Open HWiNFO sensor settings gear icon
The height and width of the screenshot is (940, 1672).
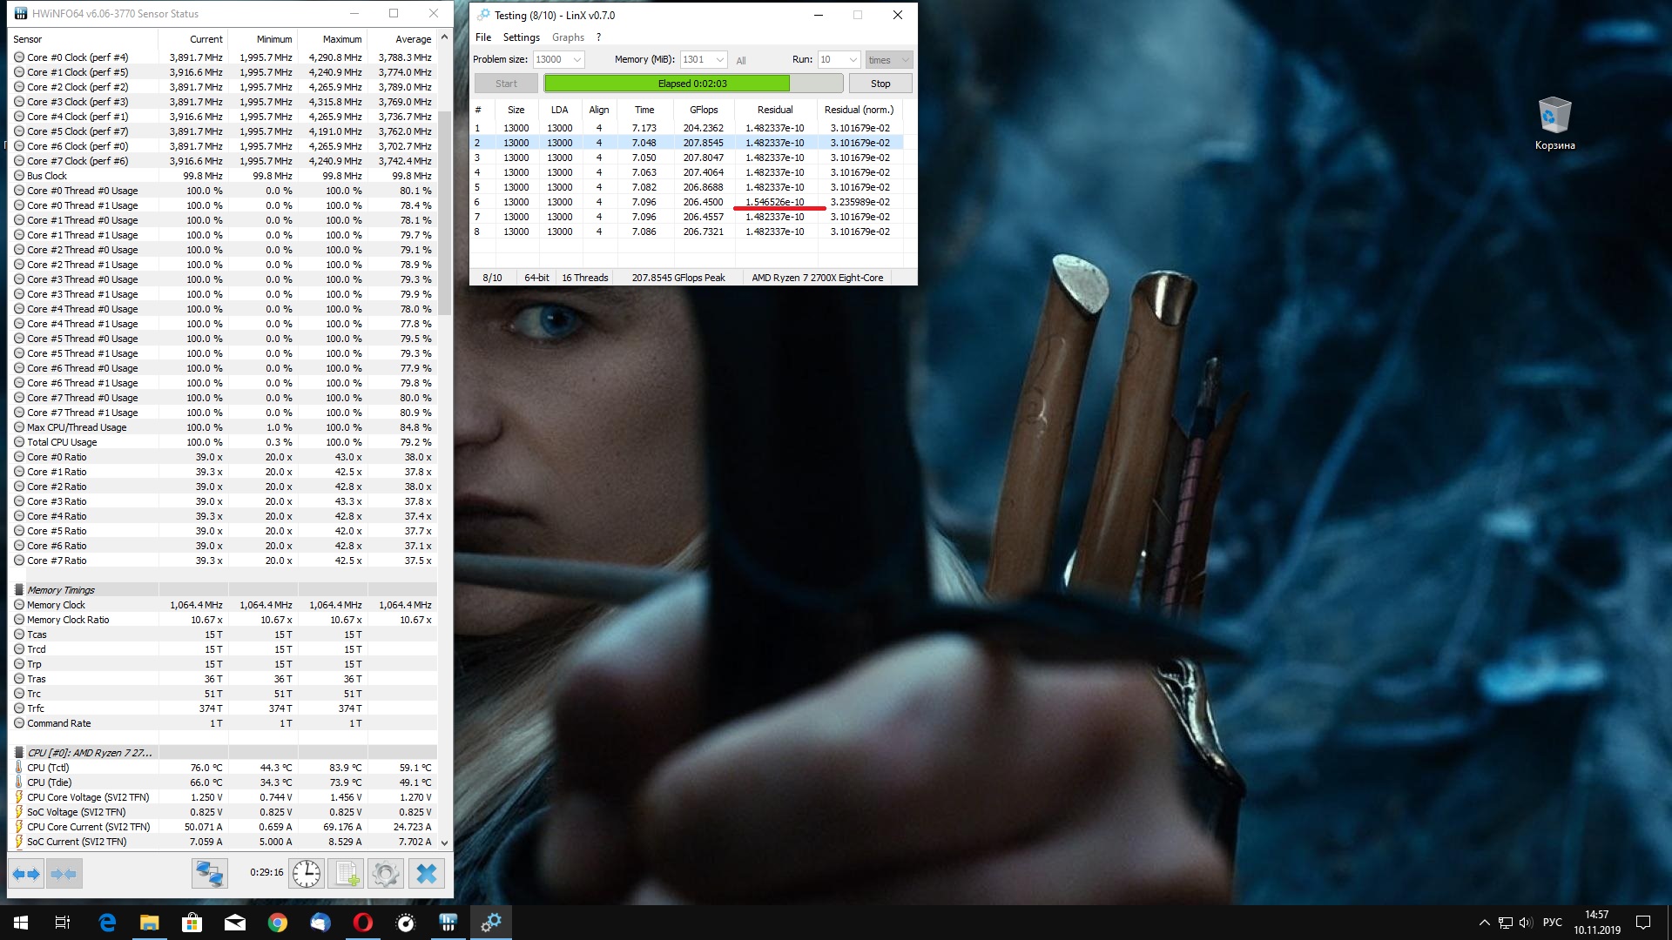coord(386,873)
